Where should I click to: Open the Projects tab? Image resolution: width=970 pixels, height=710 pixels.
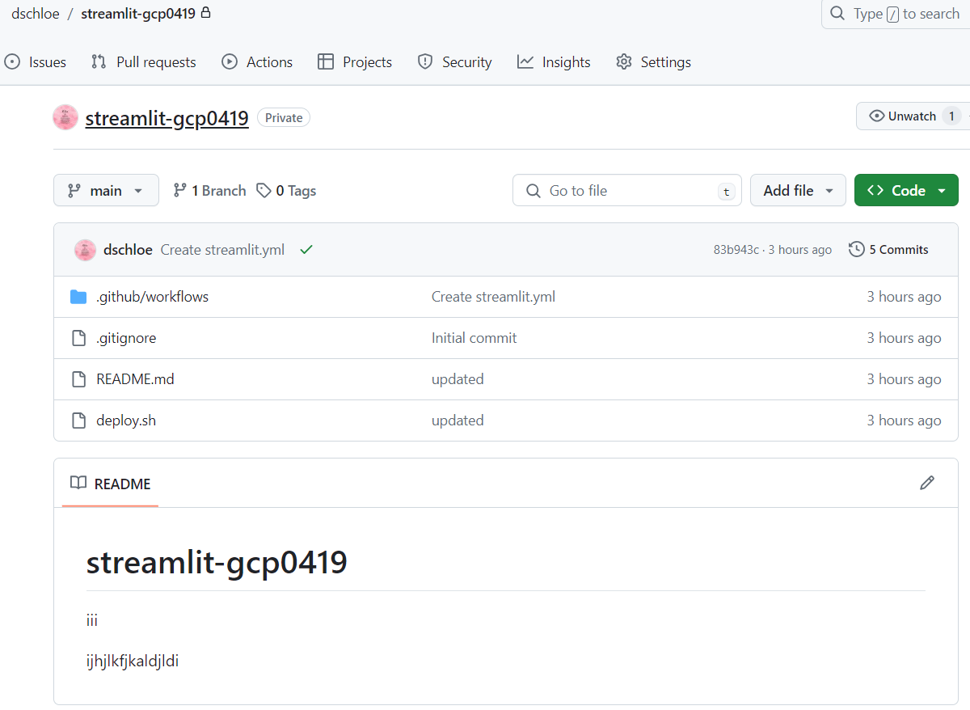pyautogui.click(x=355, y=62)
